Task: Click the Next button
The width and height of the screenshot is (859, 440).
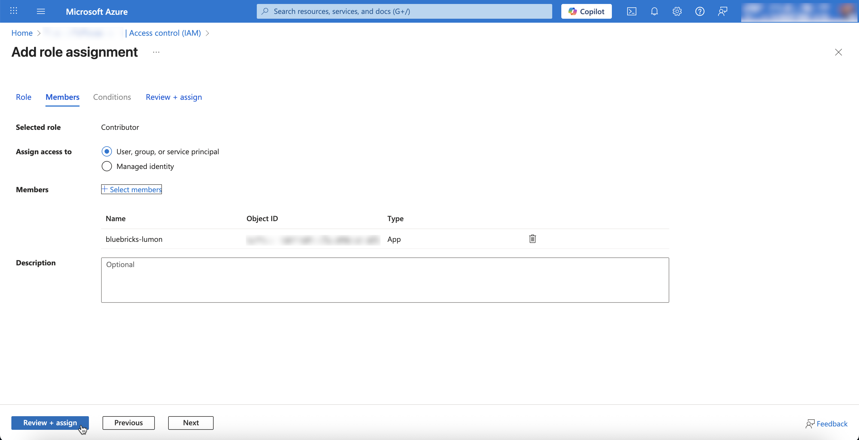Action: point(191,422)
